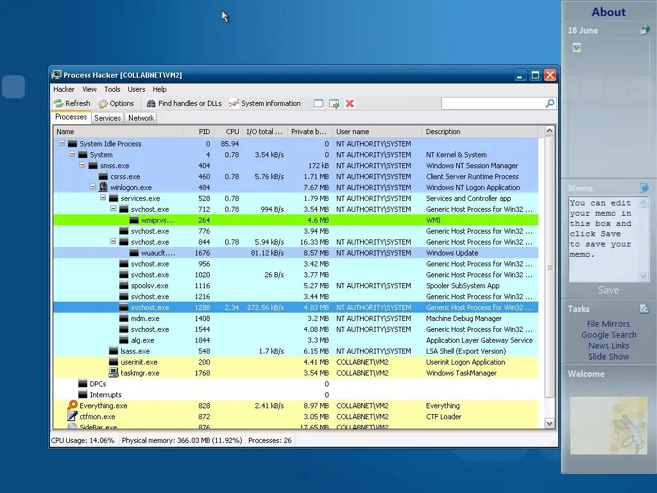This screenshot has width=657, height=493.
Task: Open File Mirrors link
Action: pos(608,324)
